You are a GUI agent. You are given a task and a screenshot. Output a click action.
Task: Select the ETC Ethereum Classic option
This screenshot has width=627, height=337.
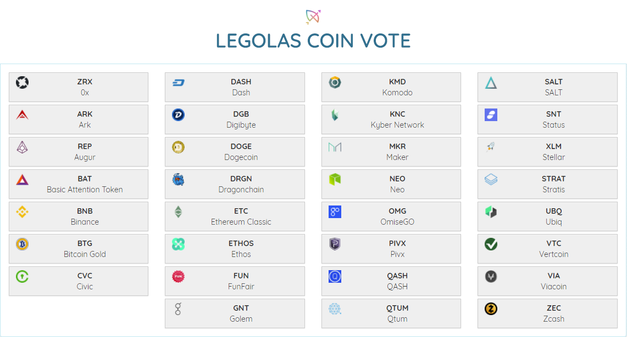point(235,216)
